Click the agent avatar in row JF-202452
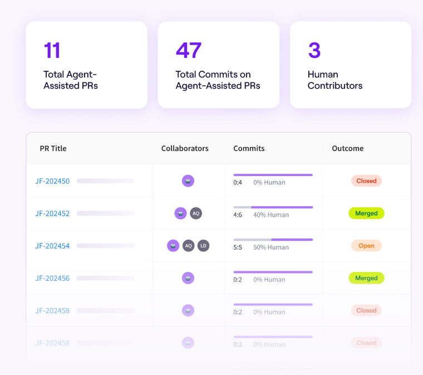Image resolution: width=423 pixels, height=375 pixels. pyautogui.click(x=180, y=213)
